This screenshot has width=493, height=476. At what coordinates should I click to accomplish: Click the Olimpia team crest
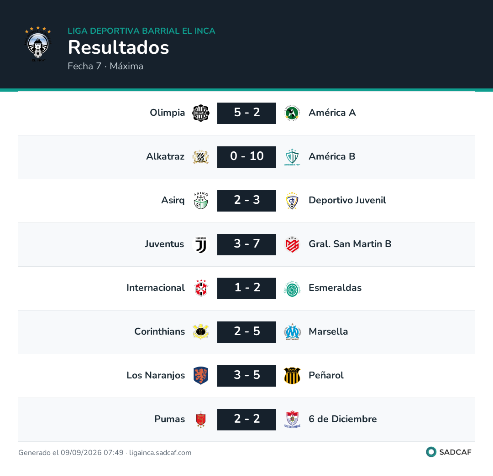201,113
